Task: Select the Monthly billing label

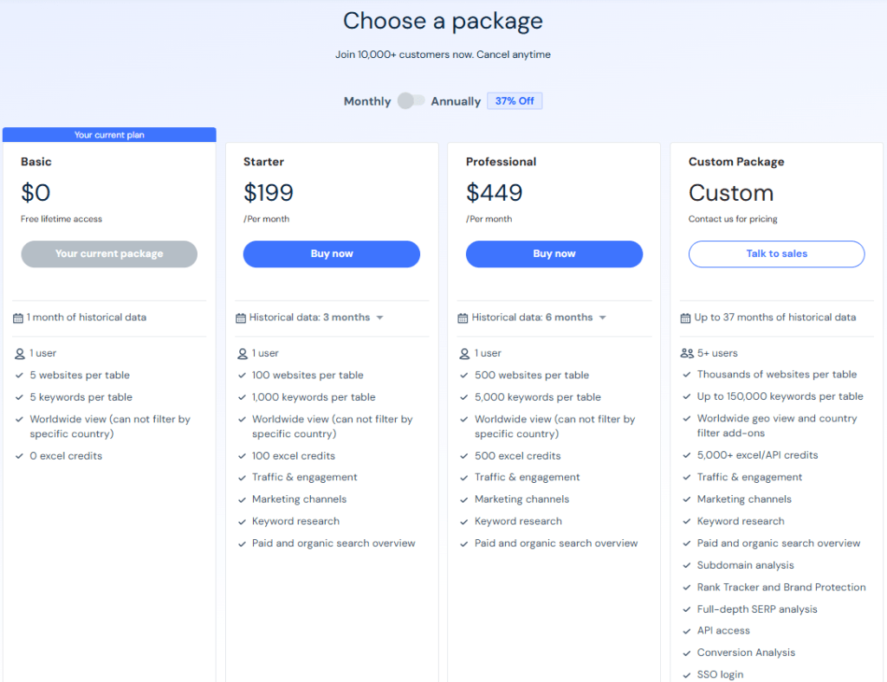Action: click(x=367, y=100)
